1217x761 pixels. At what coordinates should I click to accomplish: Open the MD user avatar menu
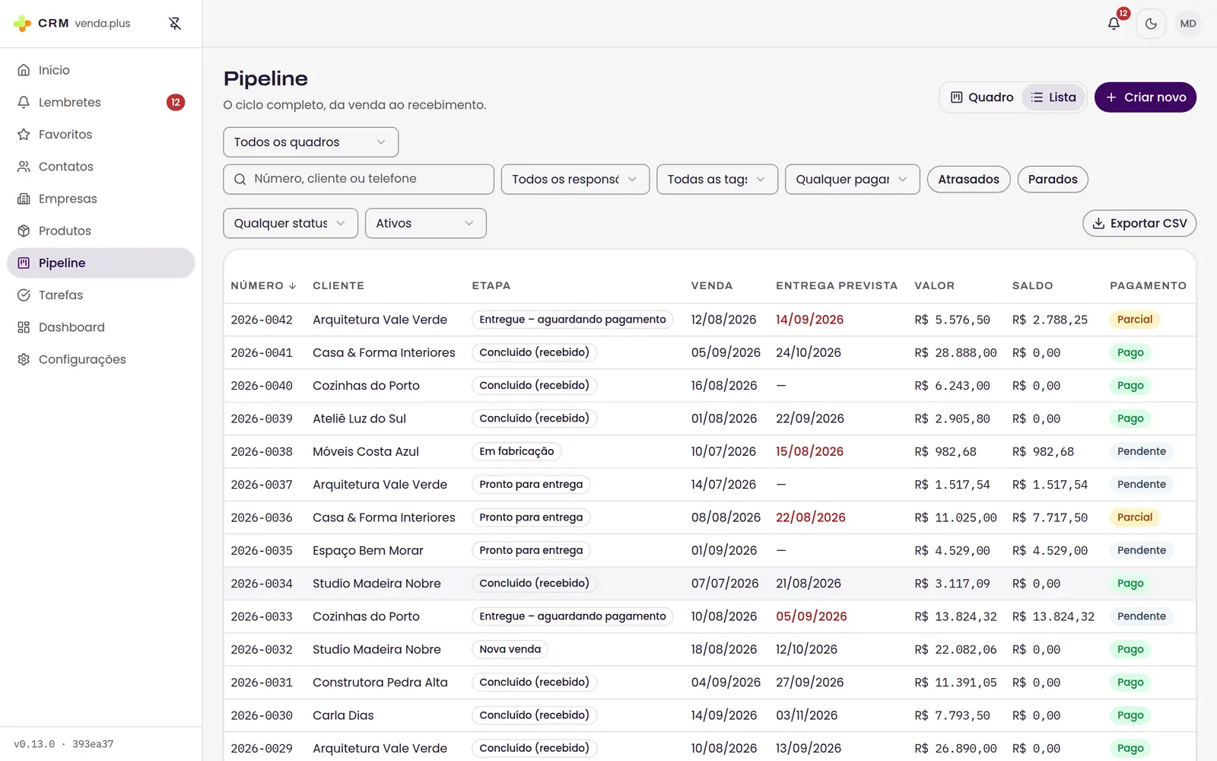coord(1188,24)
